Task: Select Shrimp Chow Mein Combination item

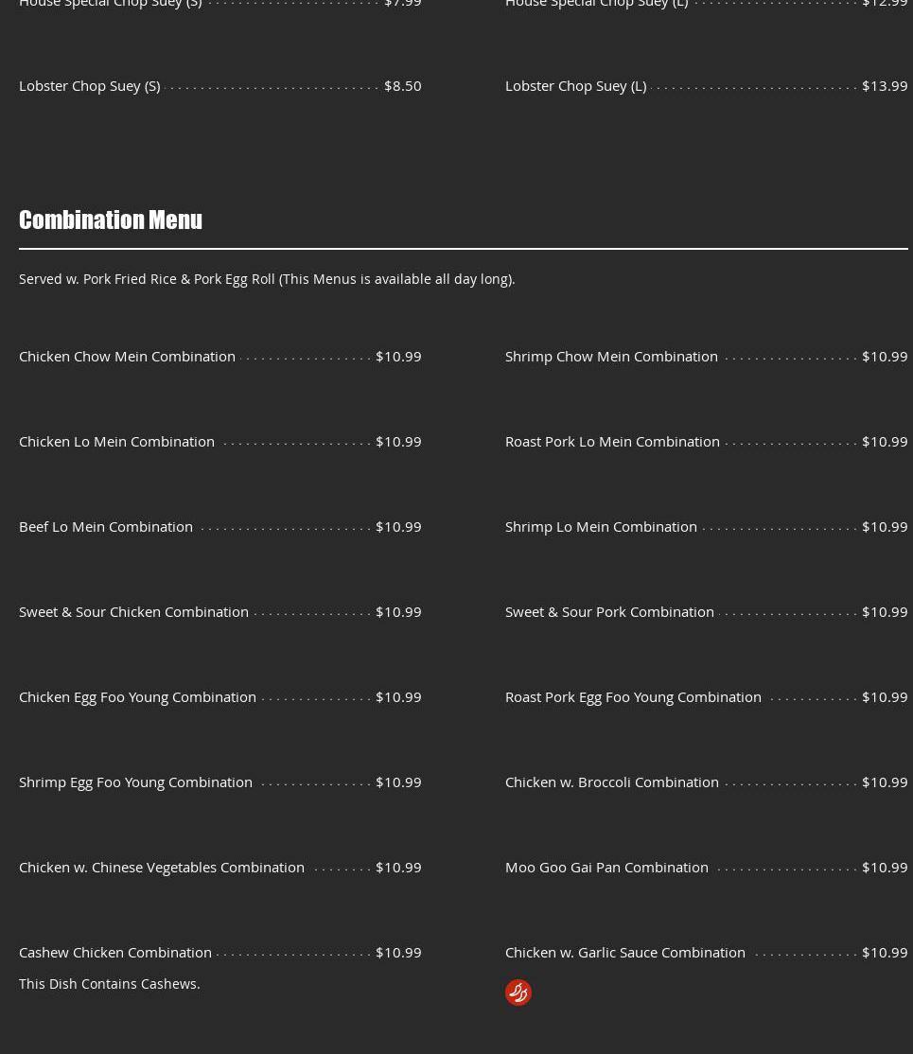Action: (611, 356)
